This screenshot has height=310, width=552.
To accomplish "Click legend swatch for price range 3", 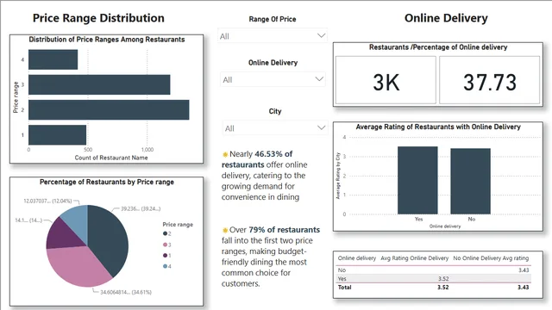I will (165, 245).
